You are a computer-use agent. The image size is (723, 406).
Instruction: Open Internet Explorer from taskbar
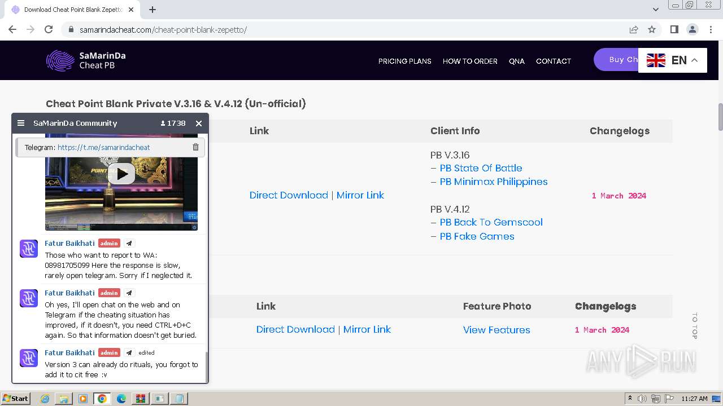point(45,399)
